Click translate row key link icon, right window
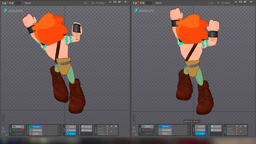The height and width of the screenshot is (144, 256). (x=189, y=130)
